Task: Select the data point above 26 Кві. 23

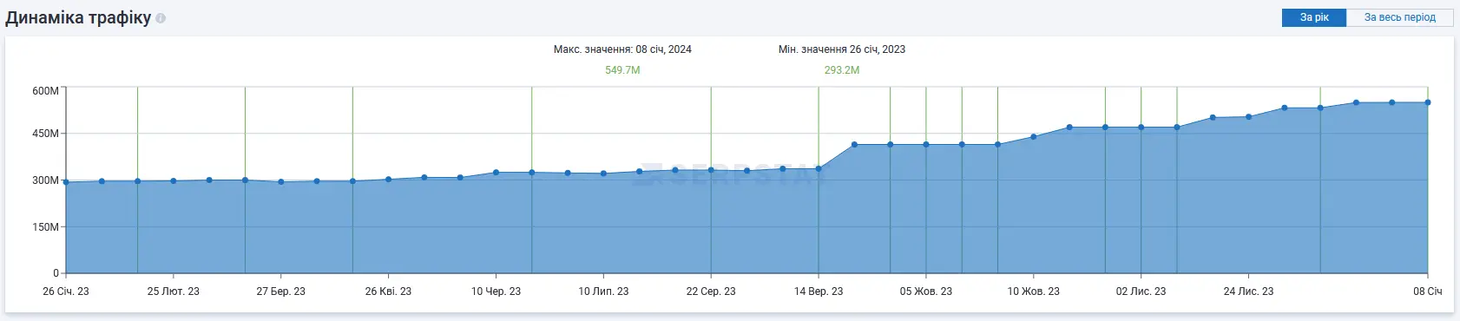Action: [388, 180]
